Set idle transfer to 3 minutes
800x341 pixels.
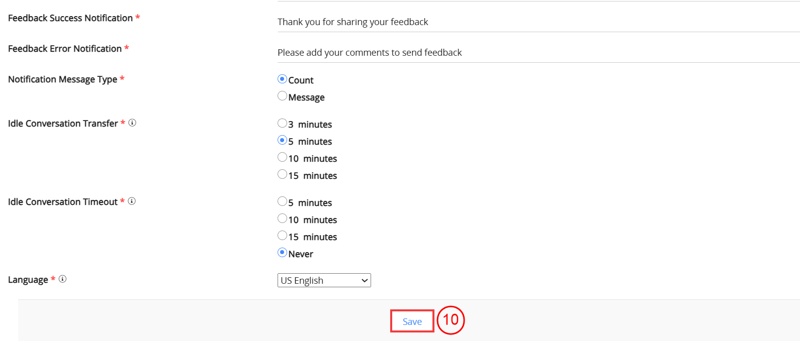tap(283, 123)
